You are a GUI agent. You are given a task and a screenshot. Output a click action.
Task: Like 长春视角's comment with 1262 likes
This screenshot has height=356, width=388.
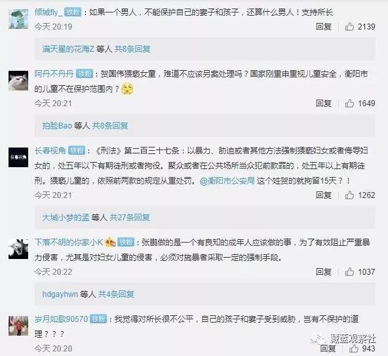(x=349, y=195)
